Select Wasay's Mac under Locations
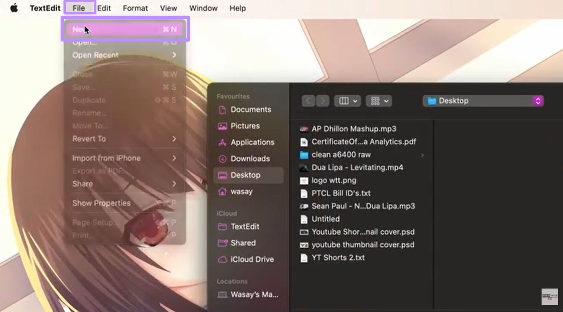The image size is (563, 312). click(x=223, y=294)
